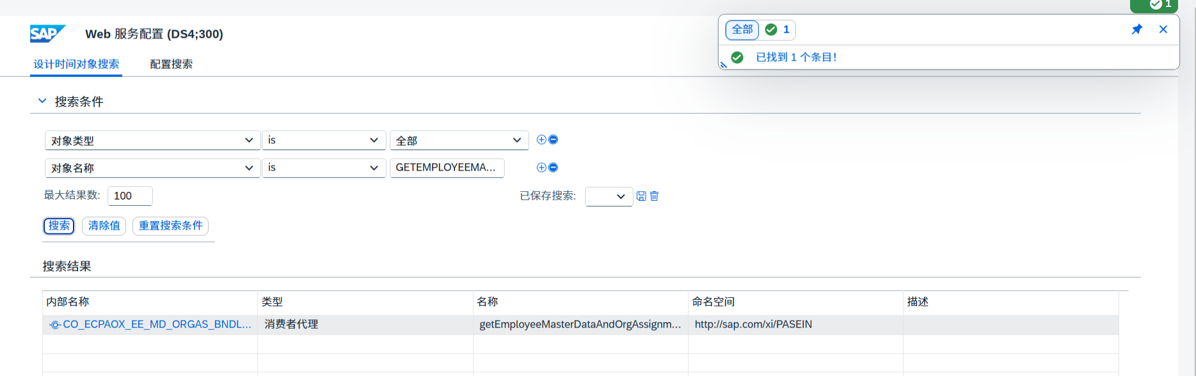Viewport: 1196px width, 376px height.
Task: Show all messages with 全部 filter
Action: 742,29
